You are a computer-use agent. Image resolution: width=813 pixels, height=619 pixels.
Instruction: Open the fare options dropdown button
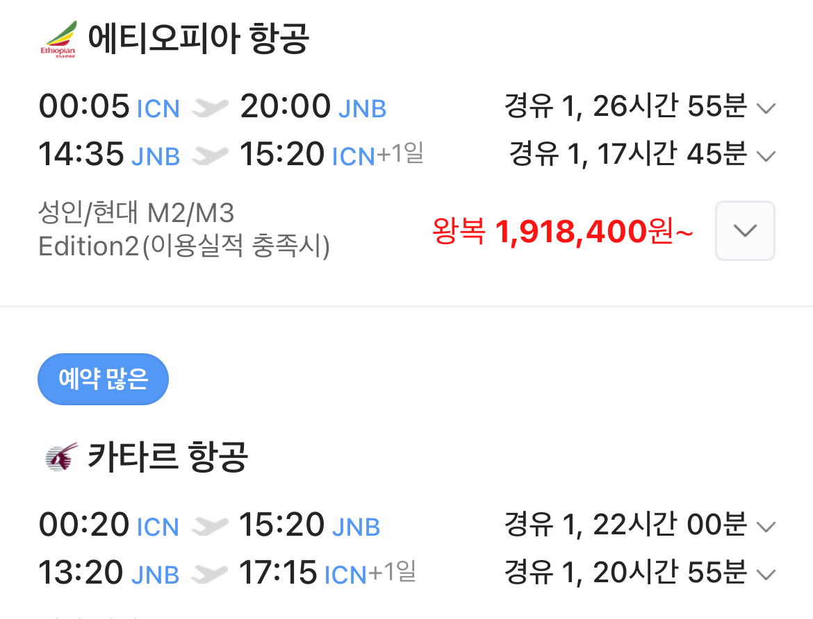click(x=745, y=231)
